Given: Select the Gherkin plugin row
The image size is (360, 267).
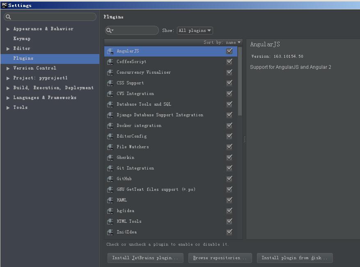Looking at the screenshot, I should [x=171, y=158].
